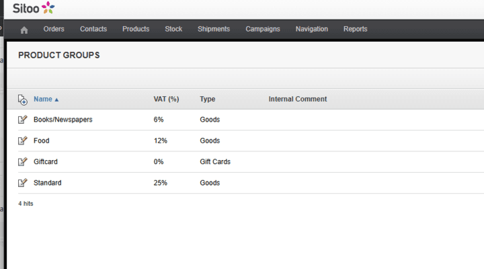Click the Navigation menu item
Viewport: 484px width, 269px height.
click(x=312, y=30)
